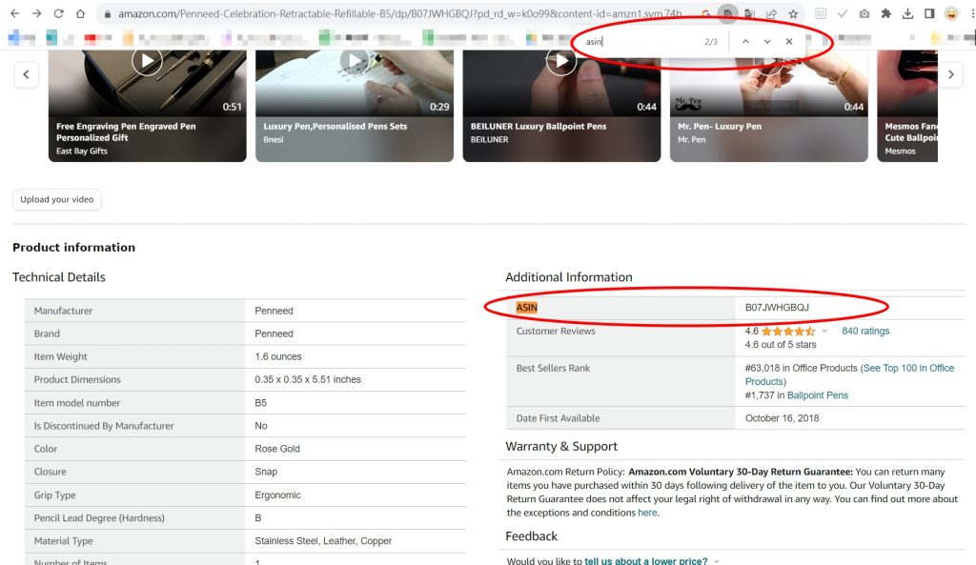The width and height of the screenshot is (976, 565).
Task: Jump to next find match
Action: click(767, 42)
